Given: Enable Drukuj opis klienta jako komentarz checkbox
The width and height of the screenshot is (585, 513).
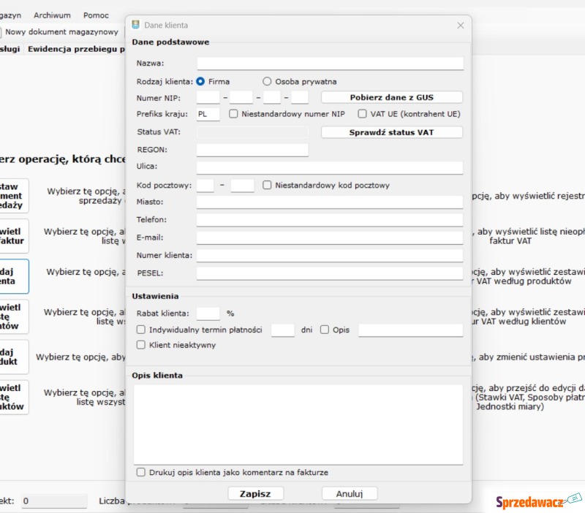Looking at the screenshot, I should [x=141, y=472].
